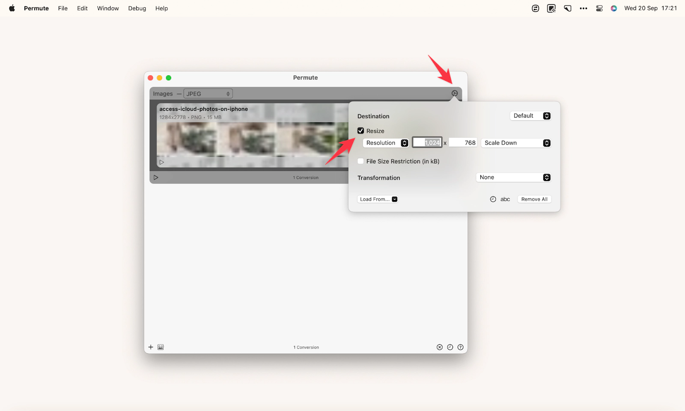Viewport: 685px width, 411px height.
Task: Open the conversion history clock icon
Action: click(450, 347)
